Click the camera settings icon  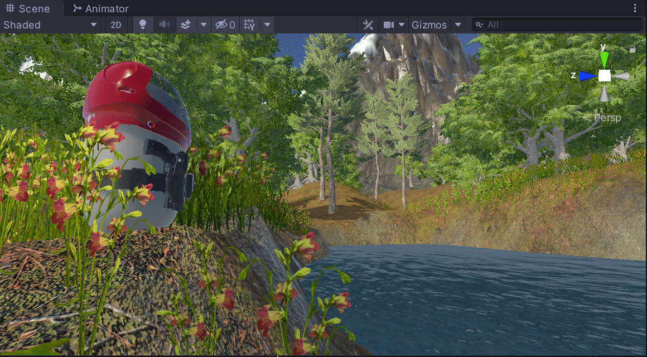(x=388, y=25)
